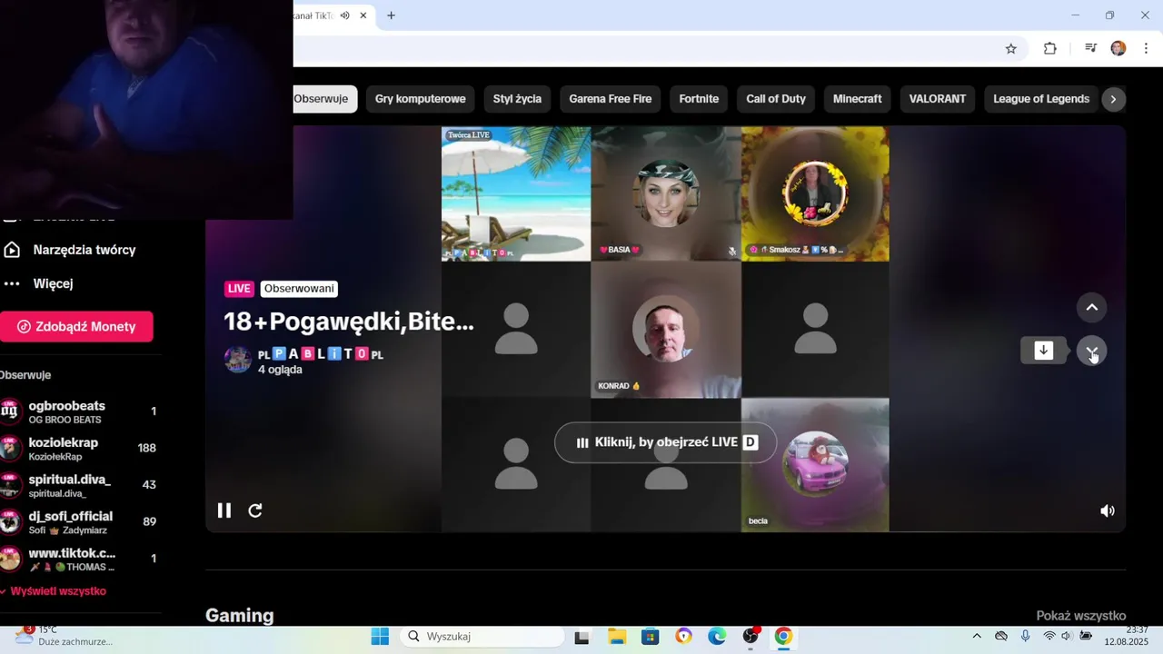Mute the LIVE preview volume
This screenshot has width=1163, height=654.
(x=1108, y=511)
